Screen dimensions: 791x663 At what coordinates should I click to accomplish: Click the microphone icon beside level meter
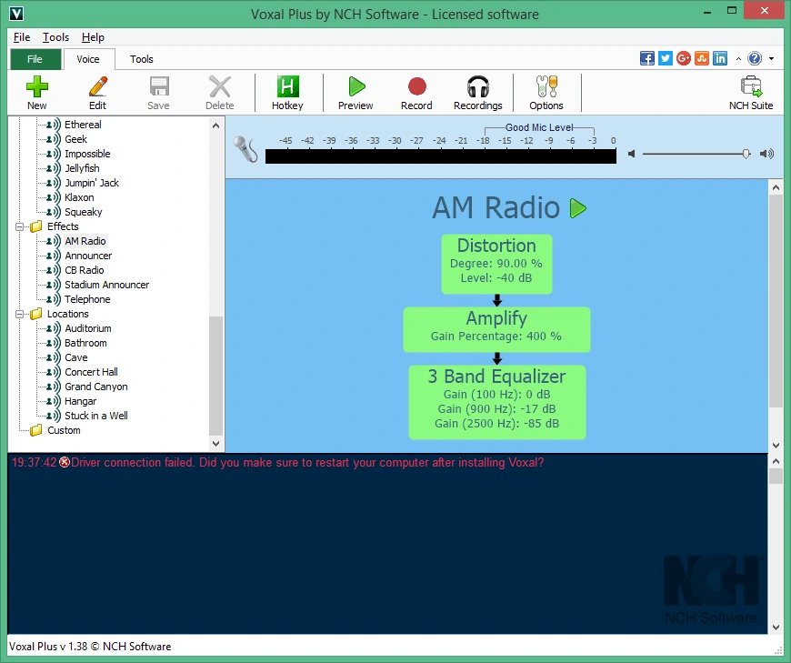245,149
